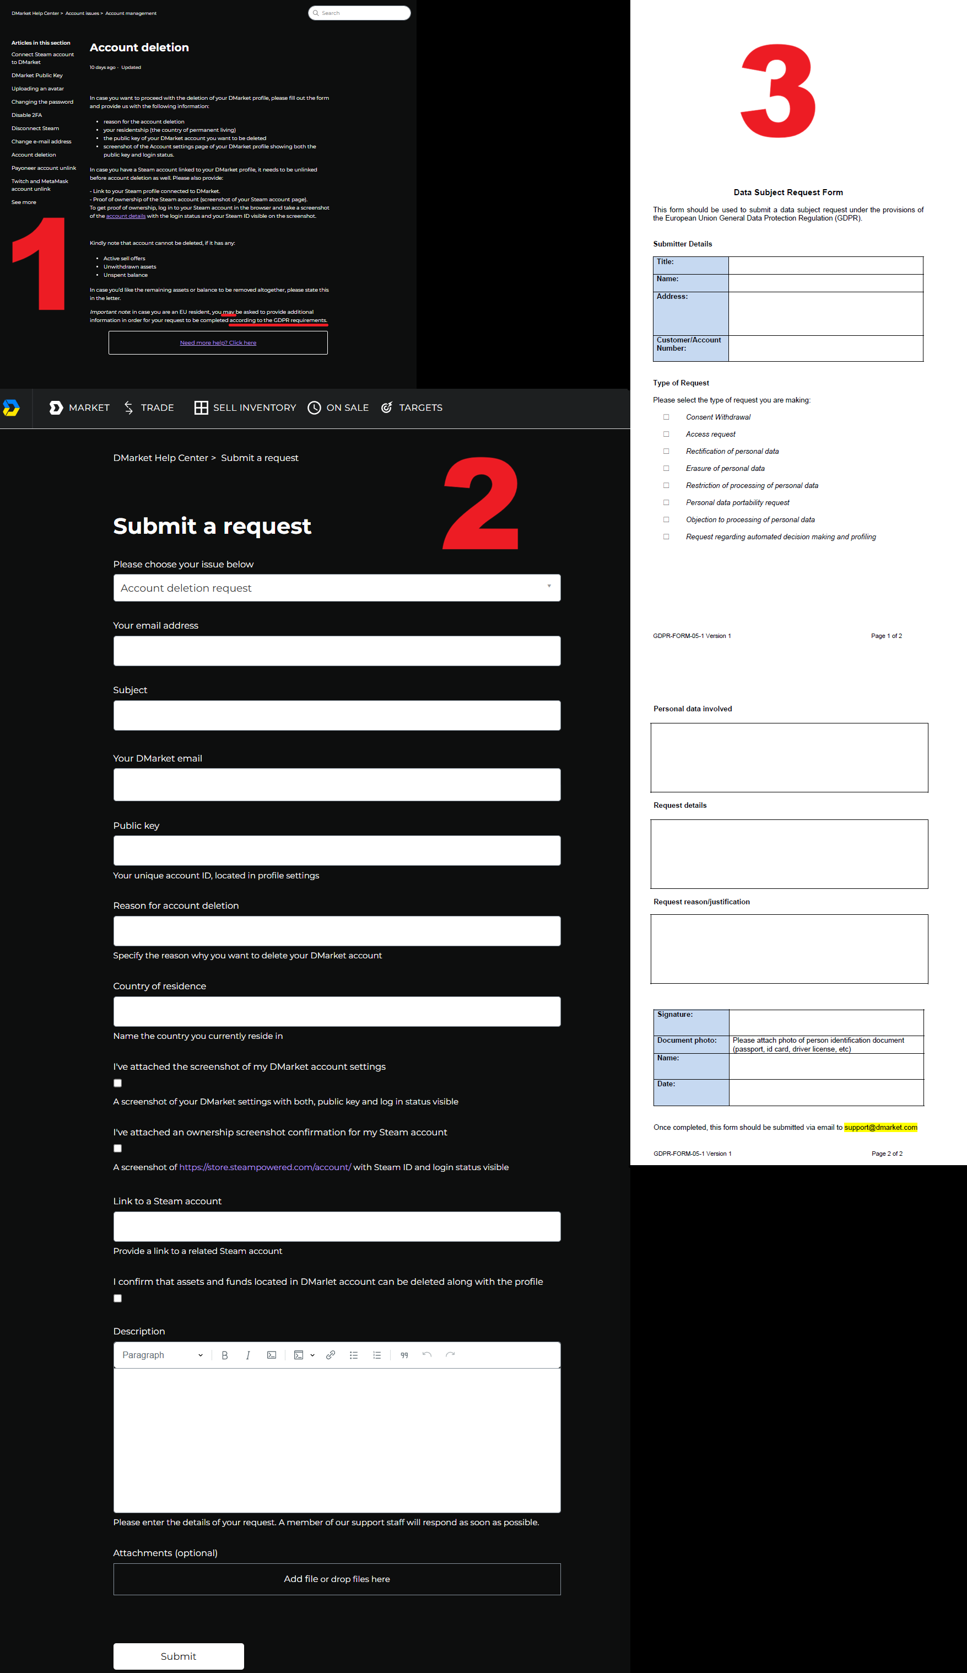Focus the Country of residence field
967x1673 pixels.
pyautogui.click(x=337, y=1011)
